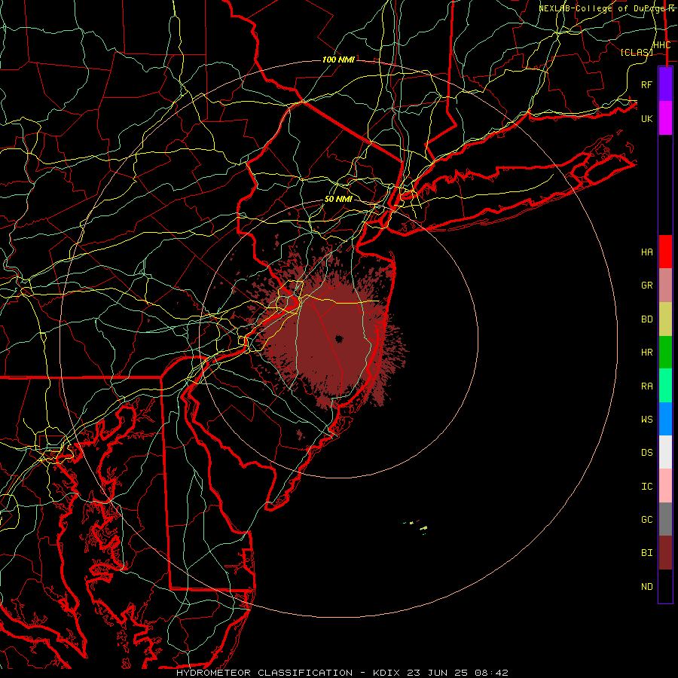Select the light pink IC swatch

point(665,486)
